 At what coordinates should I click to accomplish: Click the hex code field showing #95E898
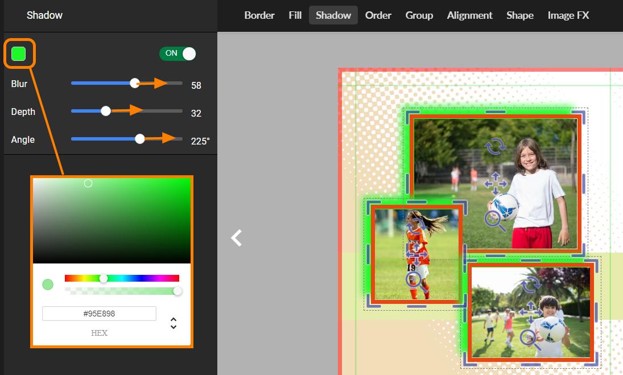pyautogui.click(x=100, y=314)
